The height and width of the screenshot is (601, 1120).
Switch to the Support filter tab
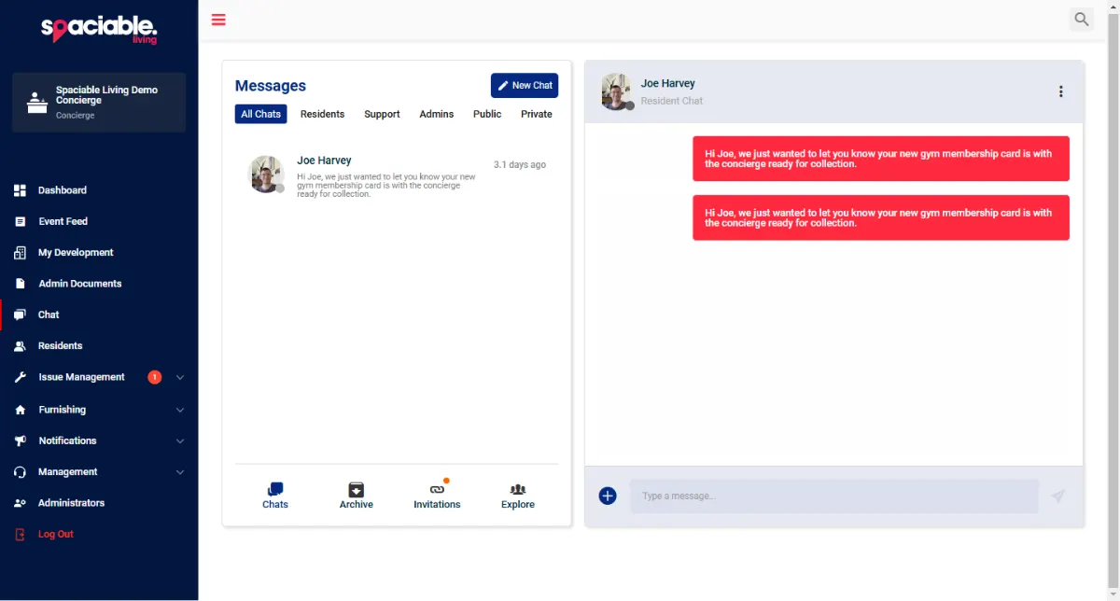point(382,114)
